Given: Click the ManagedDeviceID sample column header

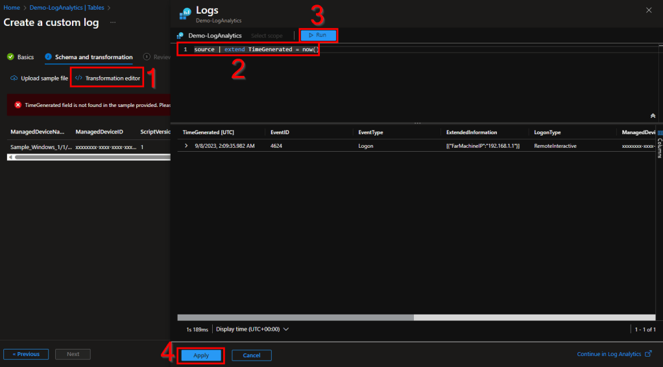Looking at the screenshot, I should [x=99, y=132].
